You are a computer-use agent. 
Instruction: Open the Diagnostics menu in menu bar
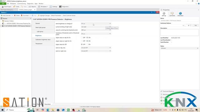(30, 3)
